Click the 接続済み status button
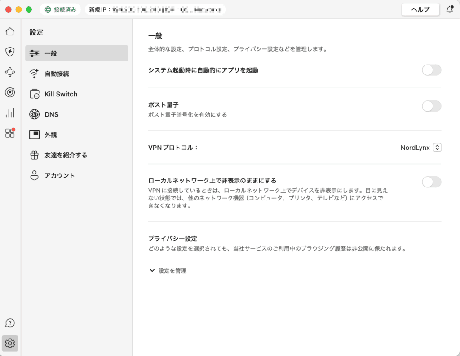This screenshot has width=460, height=356. [60, 9]
